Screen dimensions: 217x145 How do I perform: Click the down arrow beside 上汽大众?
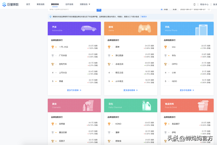tap(56, 73)
